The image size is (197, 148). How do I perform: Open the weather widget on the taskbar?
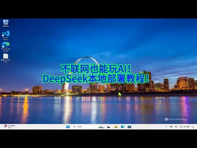10,127
